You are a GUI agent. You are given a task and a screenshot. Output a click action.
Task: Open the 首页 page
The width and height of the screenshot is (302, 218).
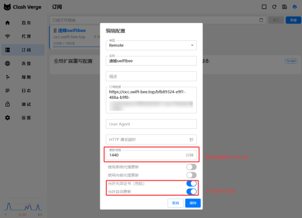[x=23, y=23]
